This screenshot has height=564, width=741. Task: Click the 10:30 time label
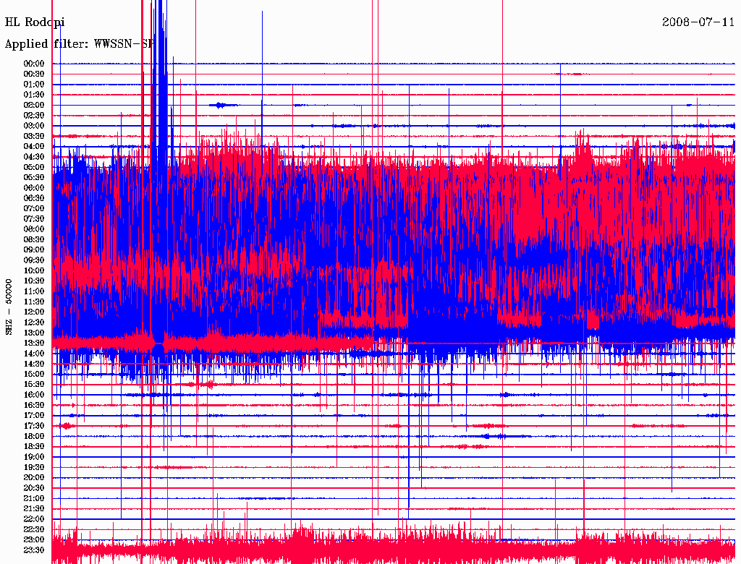click(x=34, y=281)
